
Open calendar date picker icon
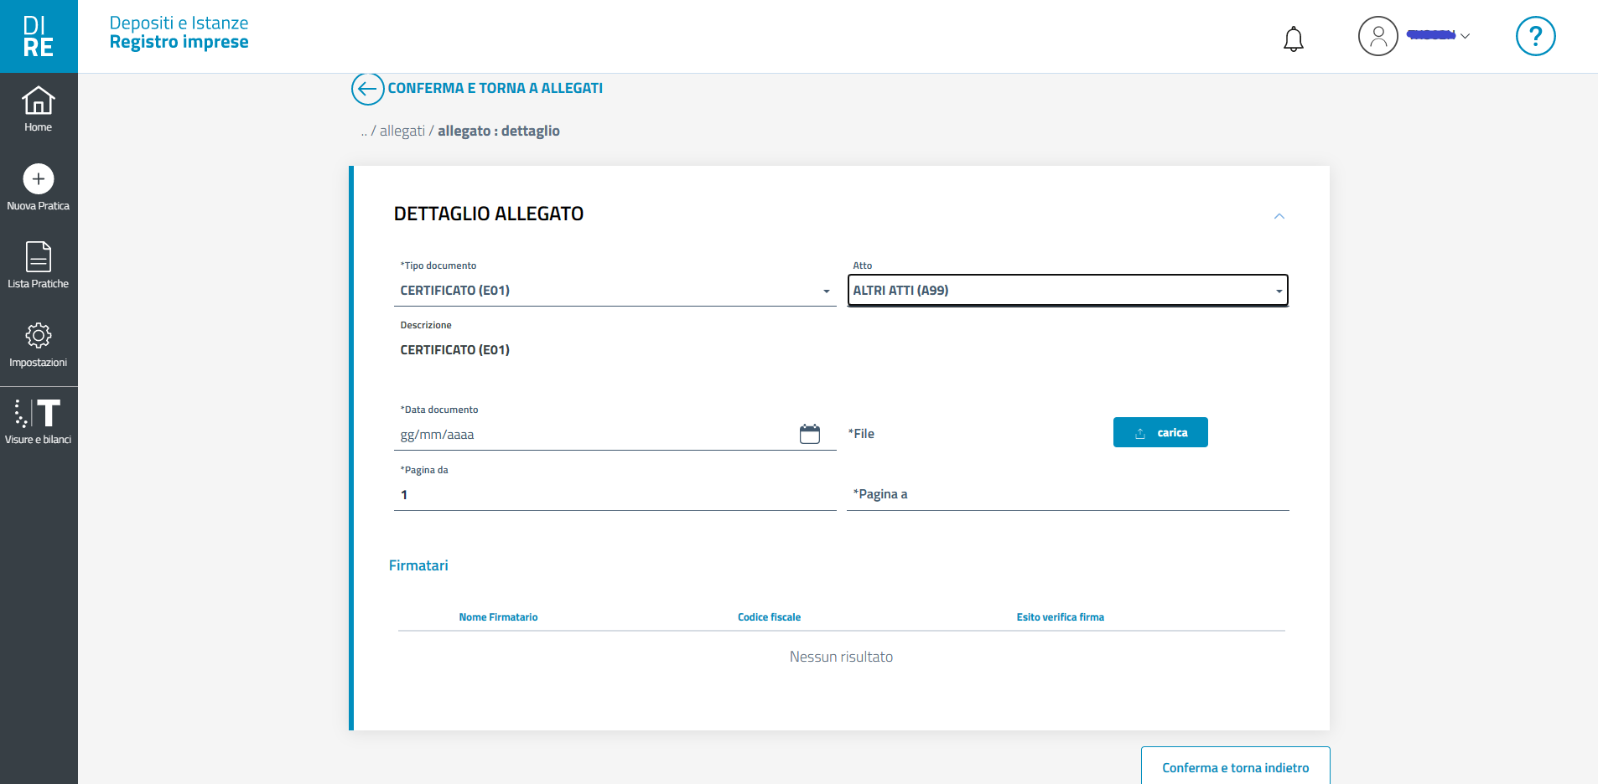[809, 434]
